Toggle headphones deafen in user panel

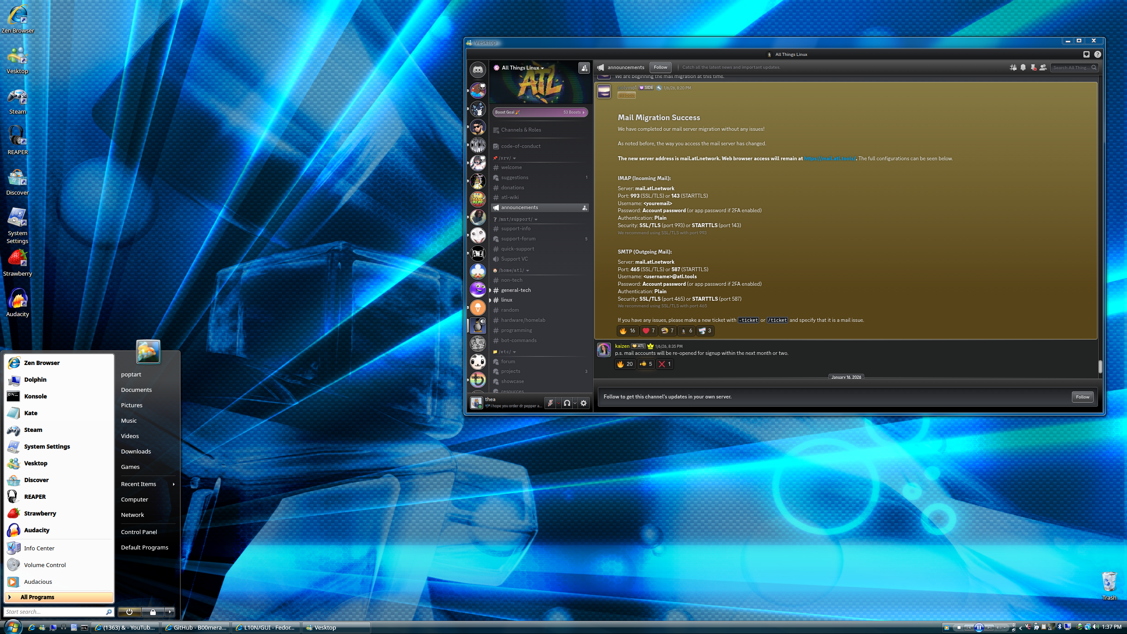click(567, 403)
